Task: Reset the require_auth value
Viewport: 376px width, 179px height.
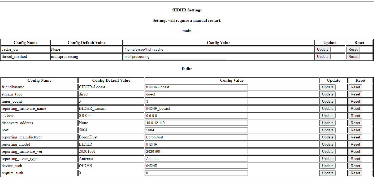Action: 355,173
